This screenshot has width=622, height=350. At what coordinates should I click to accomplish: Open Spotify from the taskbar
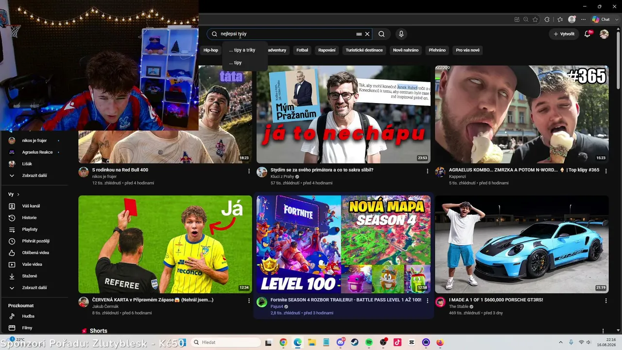(x=369, y=342)
